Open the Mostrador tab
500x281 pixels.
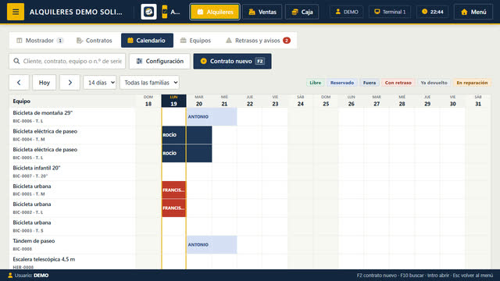tap(40, 41)
